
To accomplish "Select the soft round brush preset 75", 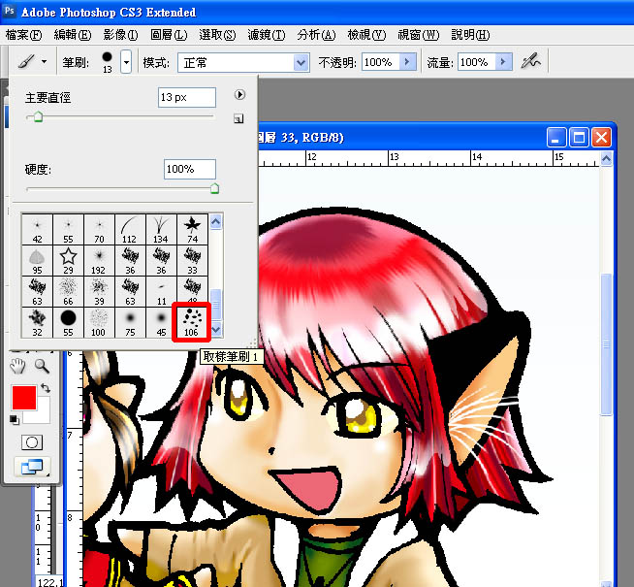I will click(x=130, y=322).
